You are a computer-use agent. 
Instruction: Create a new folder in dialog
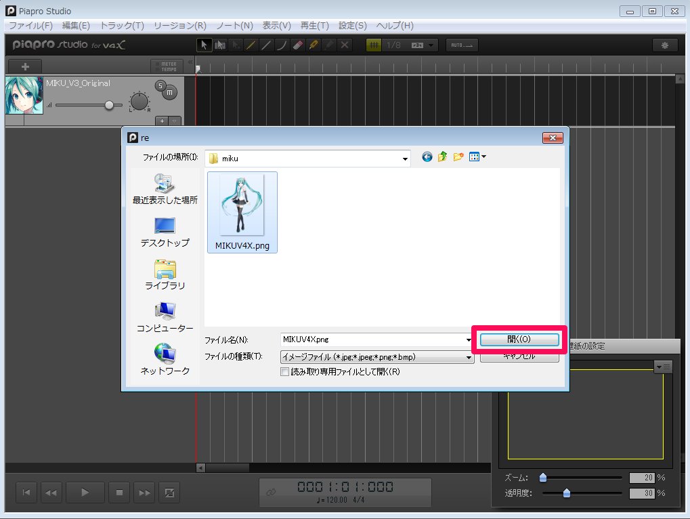pos(458,157)
